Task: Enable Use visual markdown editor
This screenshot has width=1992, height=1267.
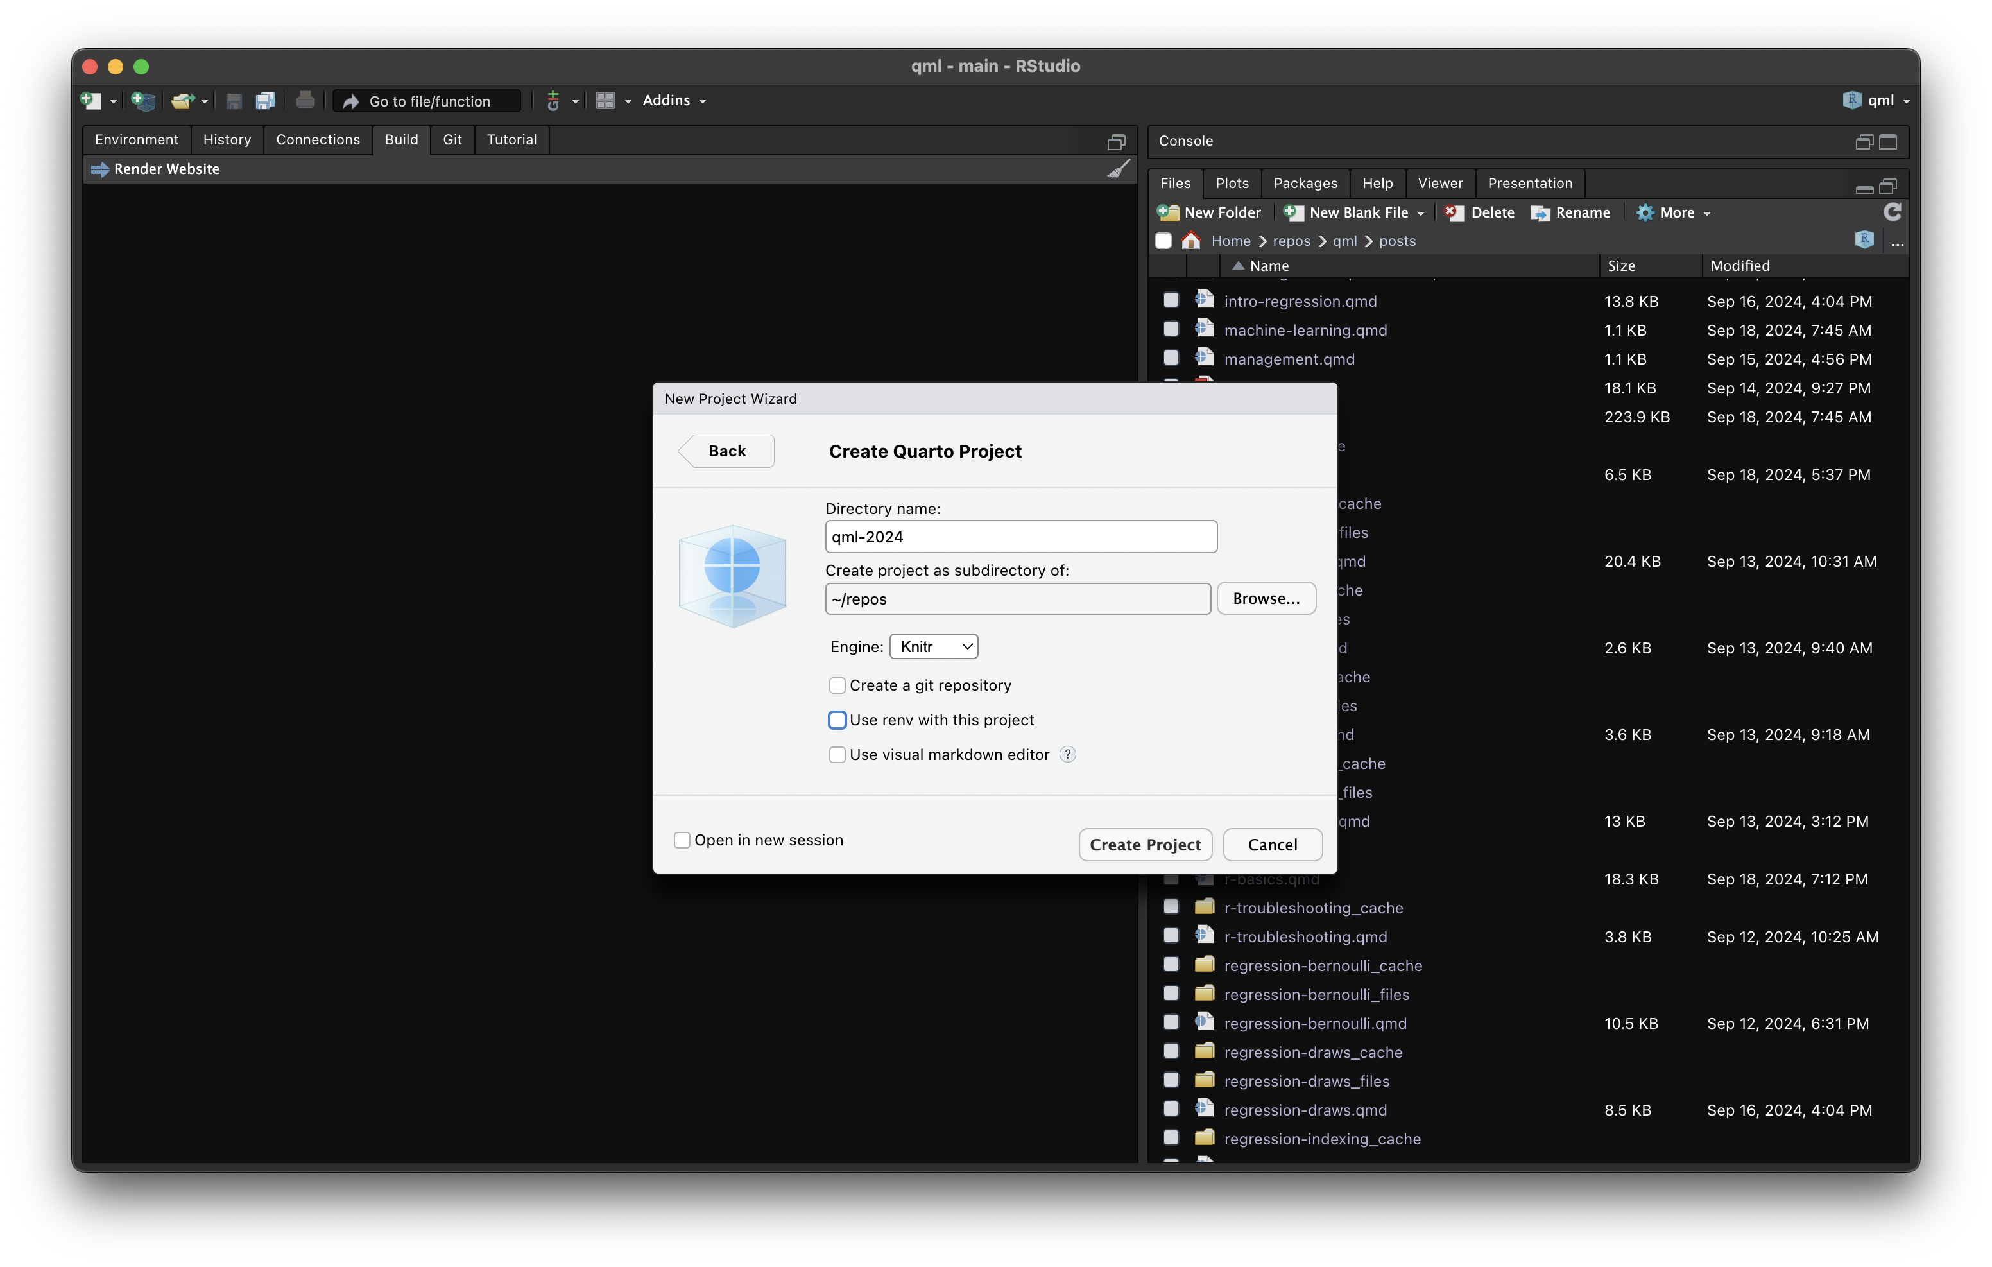Action: [x=837, y=755]
